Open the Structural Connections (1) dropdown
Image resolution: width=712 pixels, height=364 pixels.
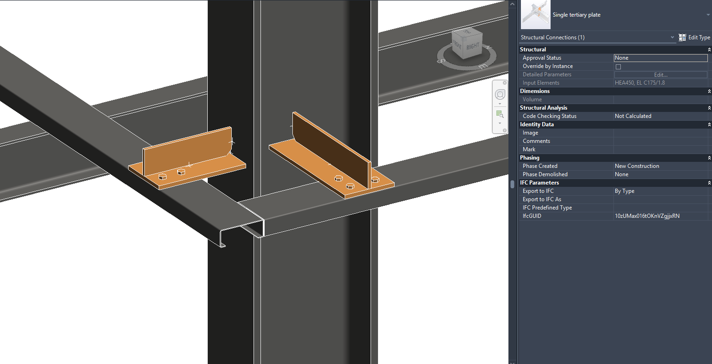coord(672,37)
